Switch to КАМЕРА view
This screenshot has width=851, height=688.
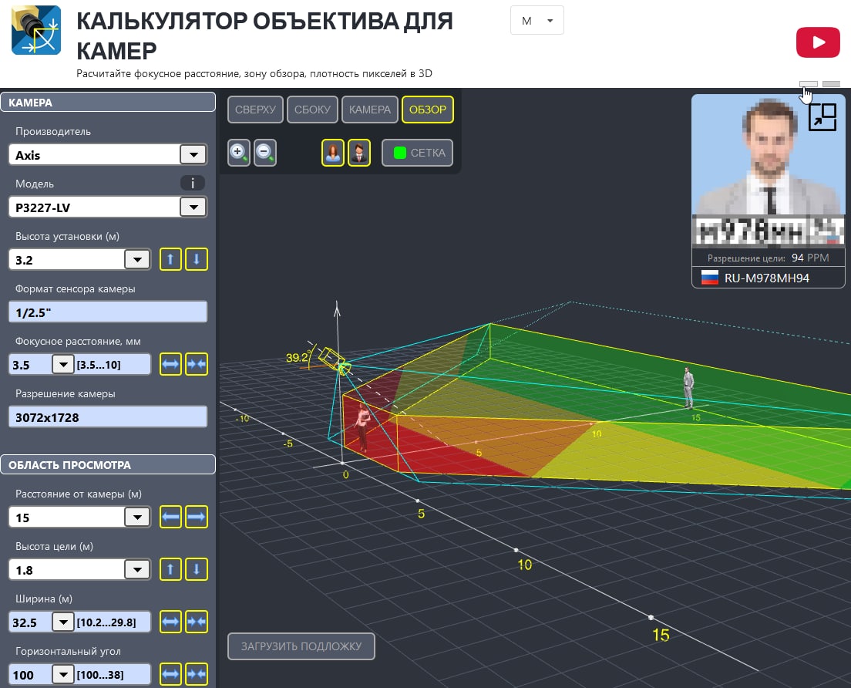369,110
